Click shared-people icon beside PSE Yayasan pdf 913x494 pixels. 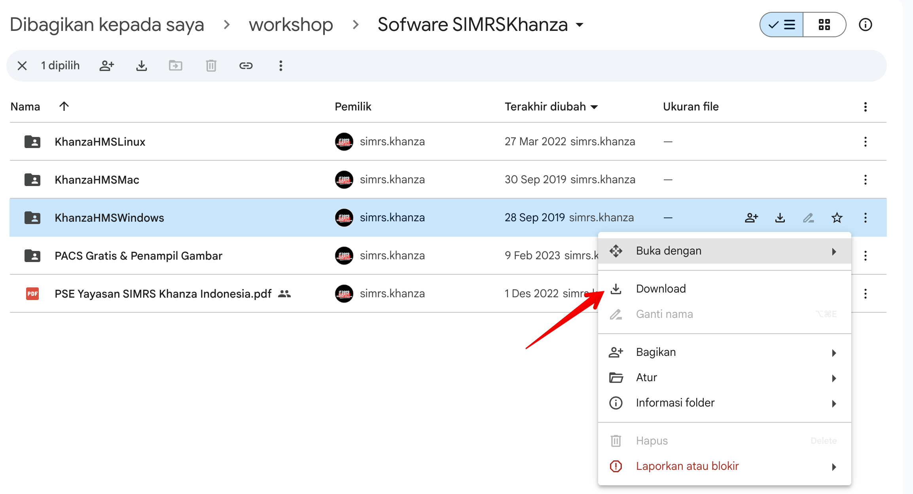pyautogui.click(x=284, y=294)
